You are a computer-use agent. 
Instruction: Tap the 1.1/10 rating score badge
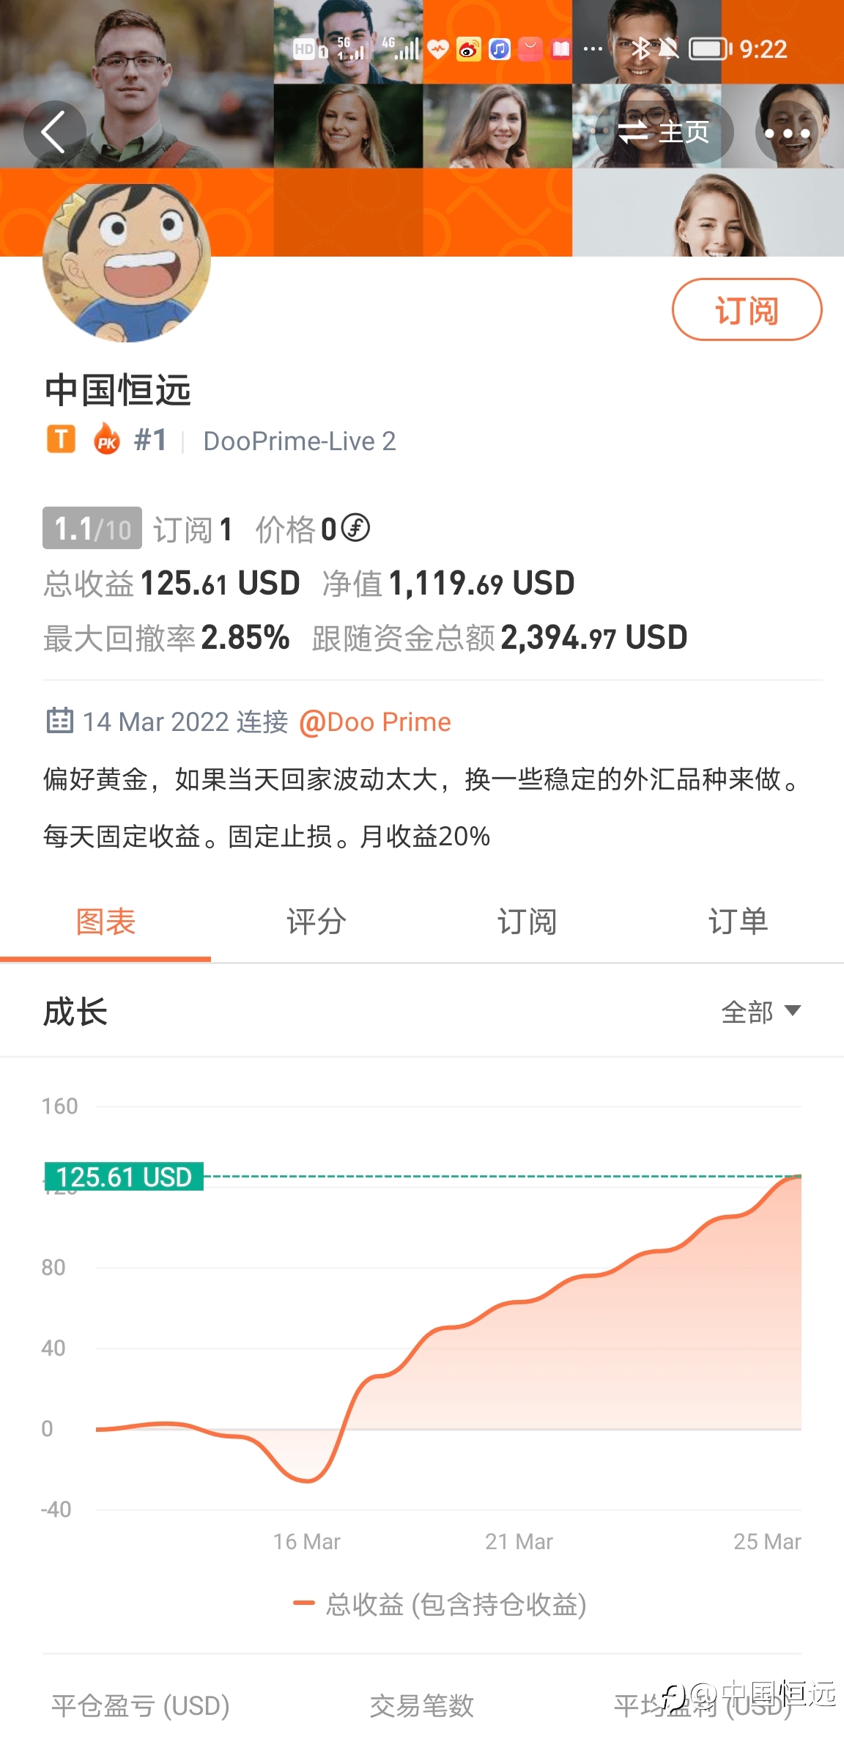[x=92, y=529]
